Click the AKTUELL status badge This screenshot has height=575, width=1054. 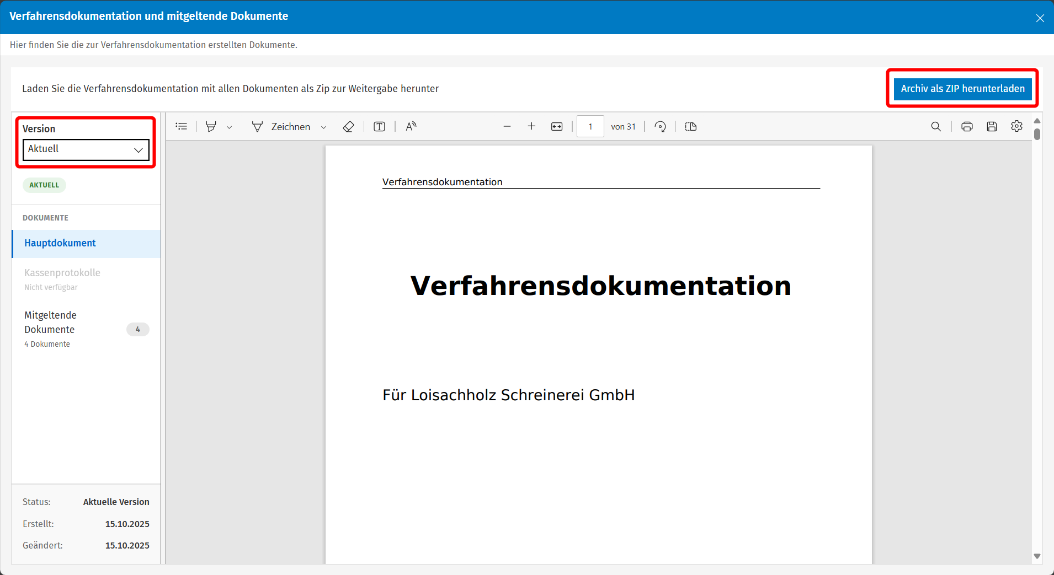tap(44, 185)
